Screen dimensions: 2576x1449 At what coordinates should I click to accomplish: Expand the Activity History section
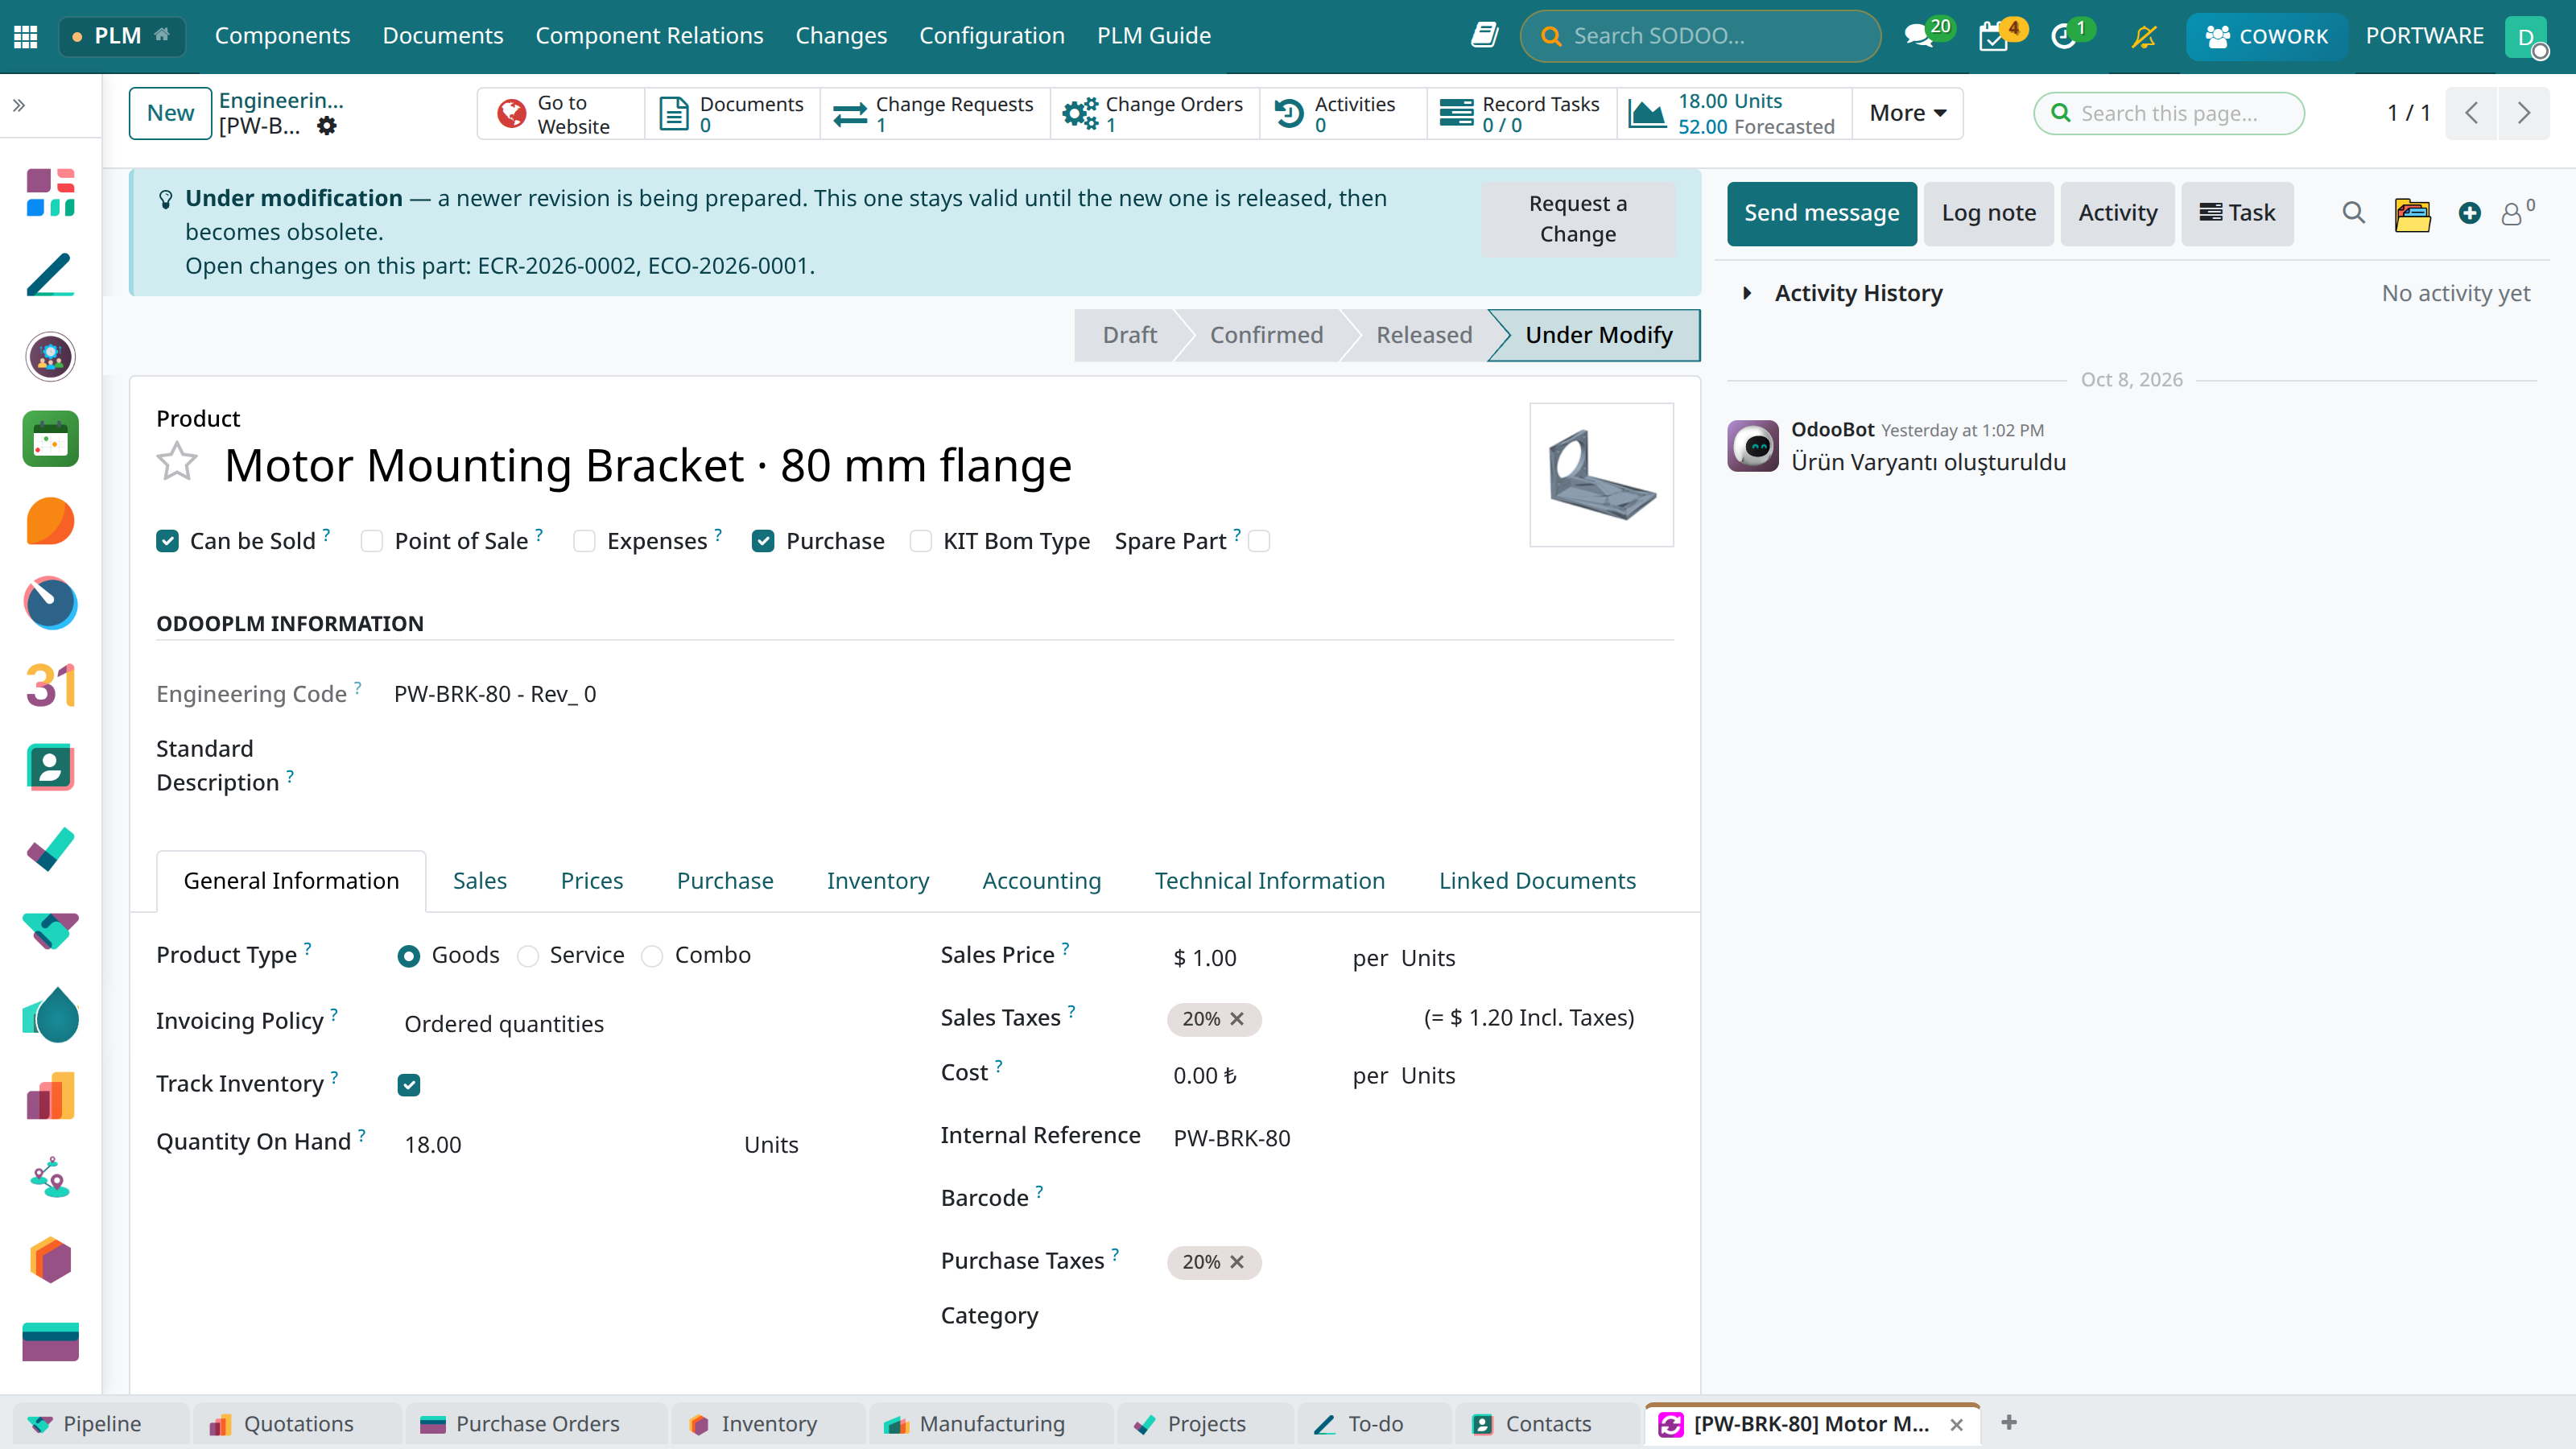coord(1747,293)
